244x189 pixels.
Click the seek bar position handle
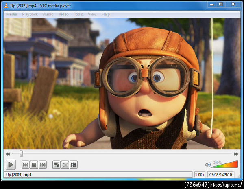coord(21,154)
